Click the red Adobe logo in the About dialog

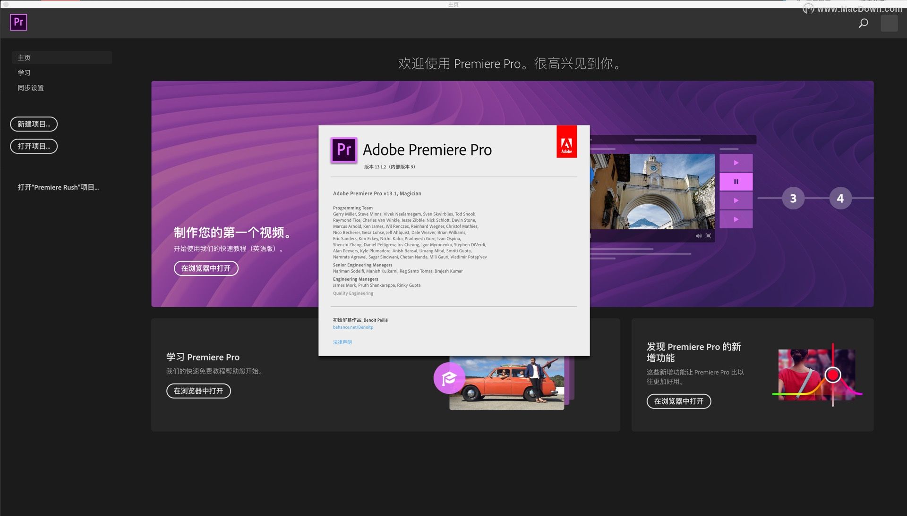(x=566, y=141)
